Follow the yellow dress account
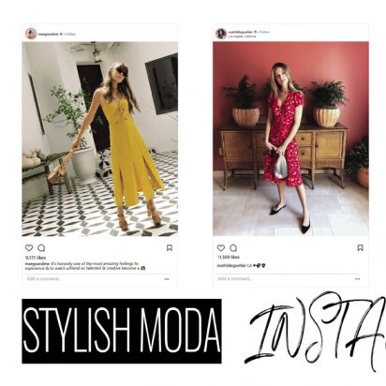The image size is (386, 386). 70,34
